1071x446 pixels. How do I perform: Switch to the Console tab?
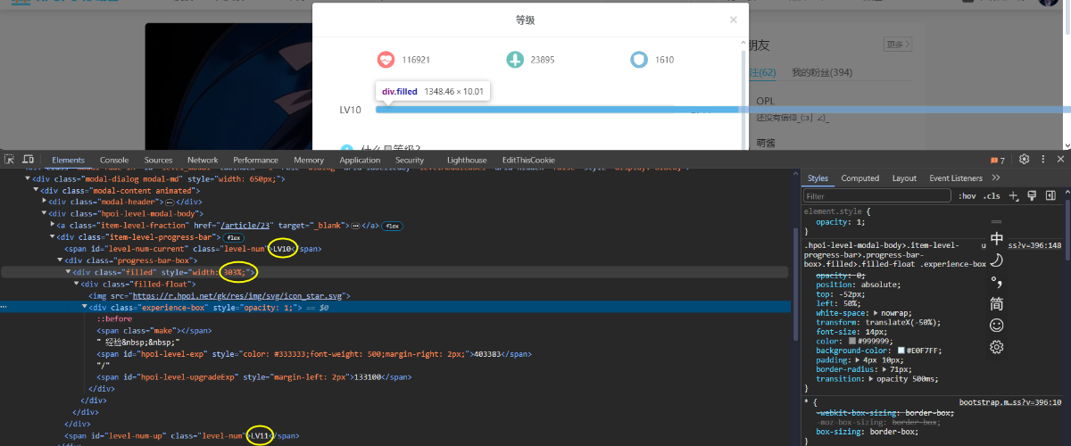click(113, 160)
